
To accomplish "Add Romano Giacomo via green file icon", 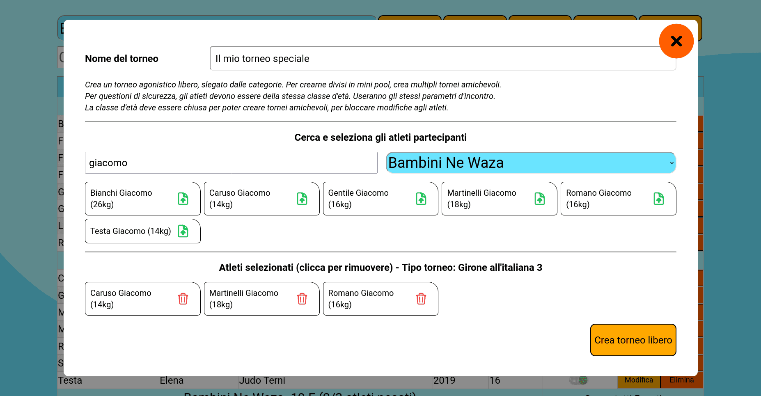I will pyautogui.click(x=659, y=199).
